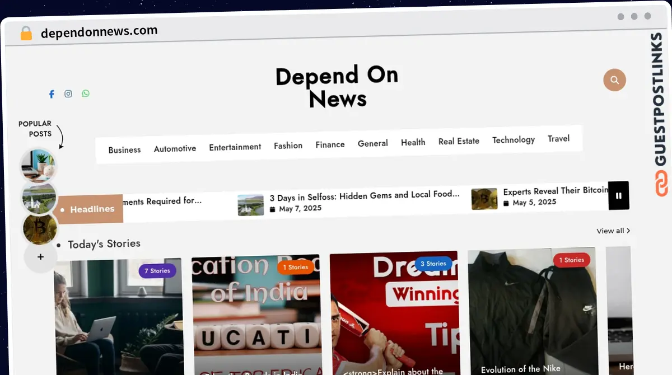672x375 pixels.
Task: Open the Instagram social icon
Action: coord(68,94)
